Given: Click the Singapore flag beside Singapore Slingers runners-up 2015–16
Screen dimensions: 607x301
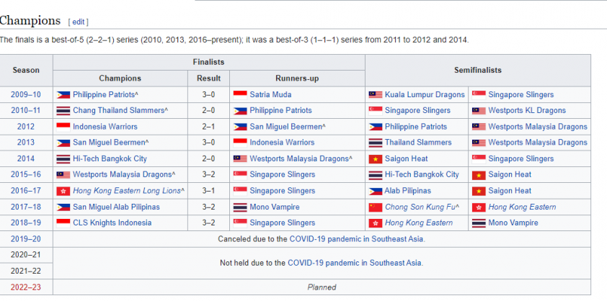Looking at the screenshot, I should [240, 175].
